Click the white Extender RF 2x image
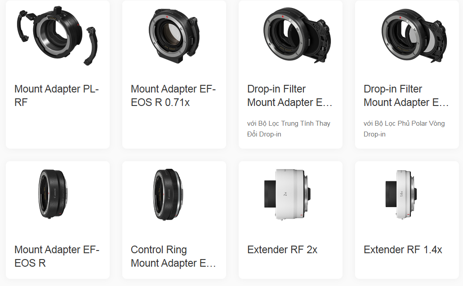 click(287, 194)
